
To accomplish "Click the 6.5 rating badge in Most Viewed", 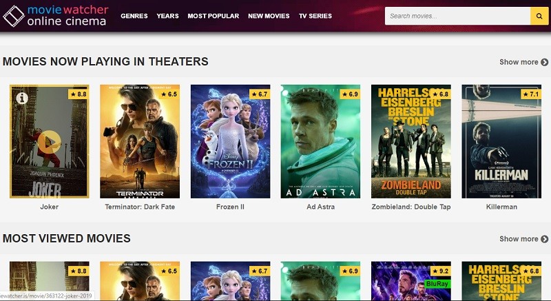I will 169,271.
